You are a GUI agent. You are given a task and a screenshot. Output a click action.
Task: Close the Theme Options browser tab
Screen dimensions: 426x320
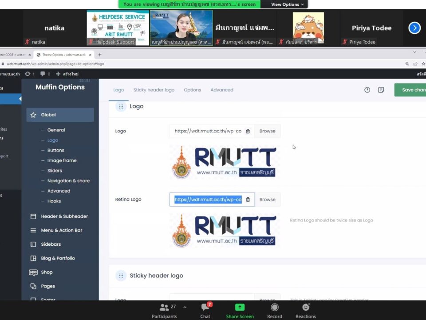(x=90, y=55)
